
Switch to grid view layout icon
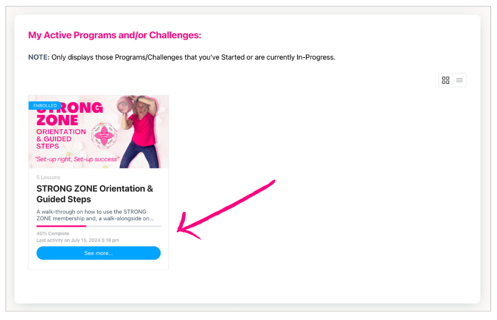tap(445, 80)
